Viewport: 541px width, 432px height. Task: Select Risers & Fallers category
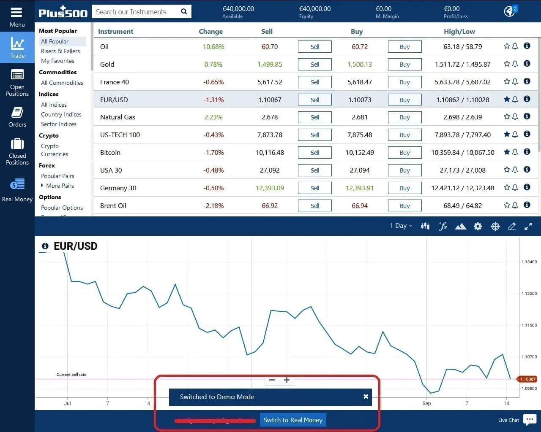click(x=60, y=51)
